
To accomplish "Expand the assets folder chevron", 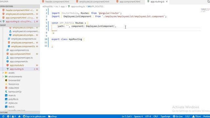I will point(3,73).
